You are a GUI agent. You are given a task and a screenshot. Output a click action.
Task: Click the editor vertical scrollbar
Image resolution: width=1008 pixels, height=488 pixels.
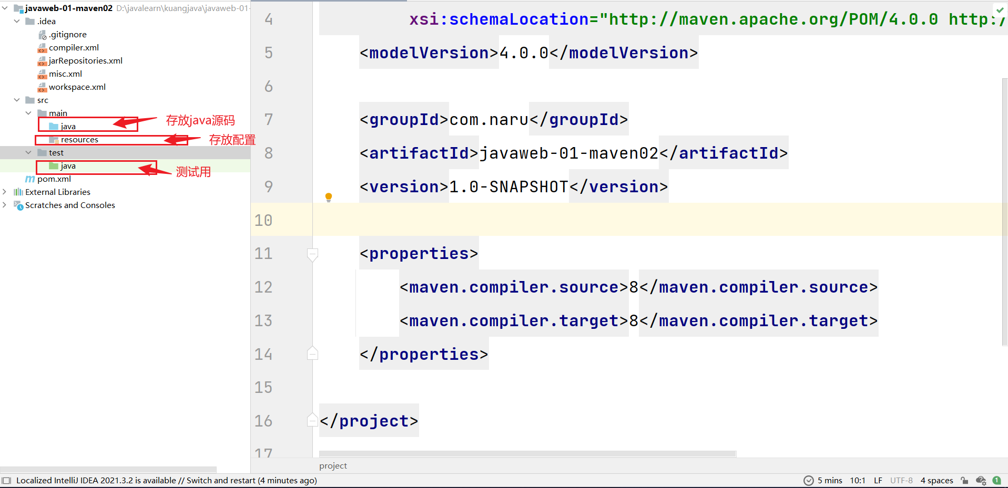(x=1005, y=212)
